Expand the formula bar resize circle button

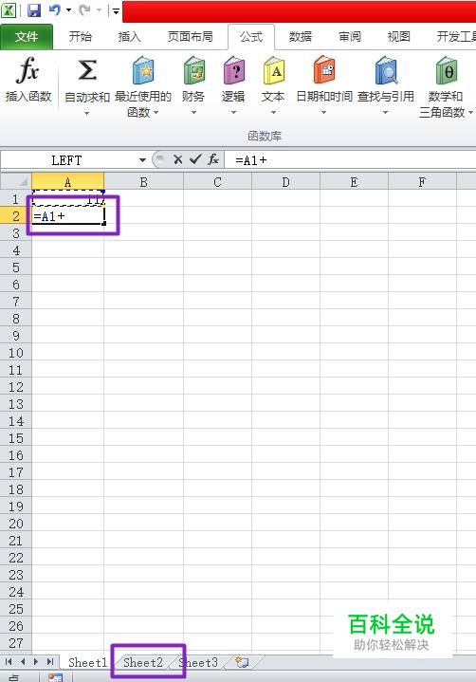[159, 159]
